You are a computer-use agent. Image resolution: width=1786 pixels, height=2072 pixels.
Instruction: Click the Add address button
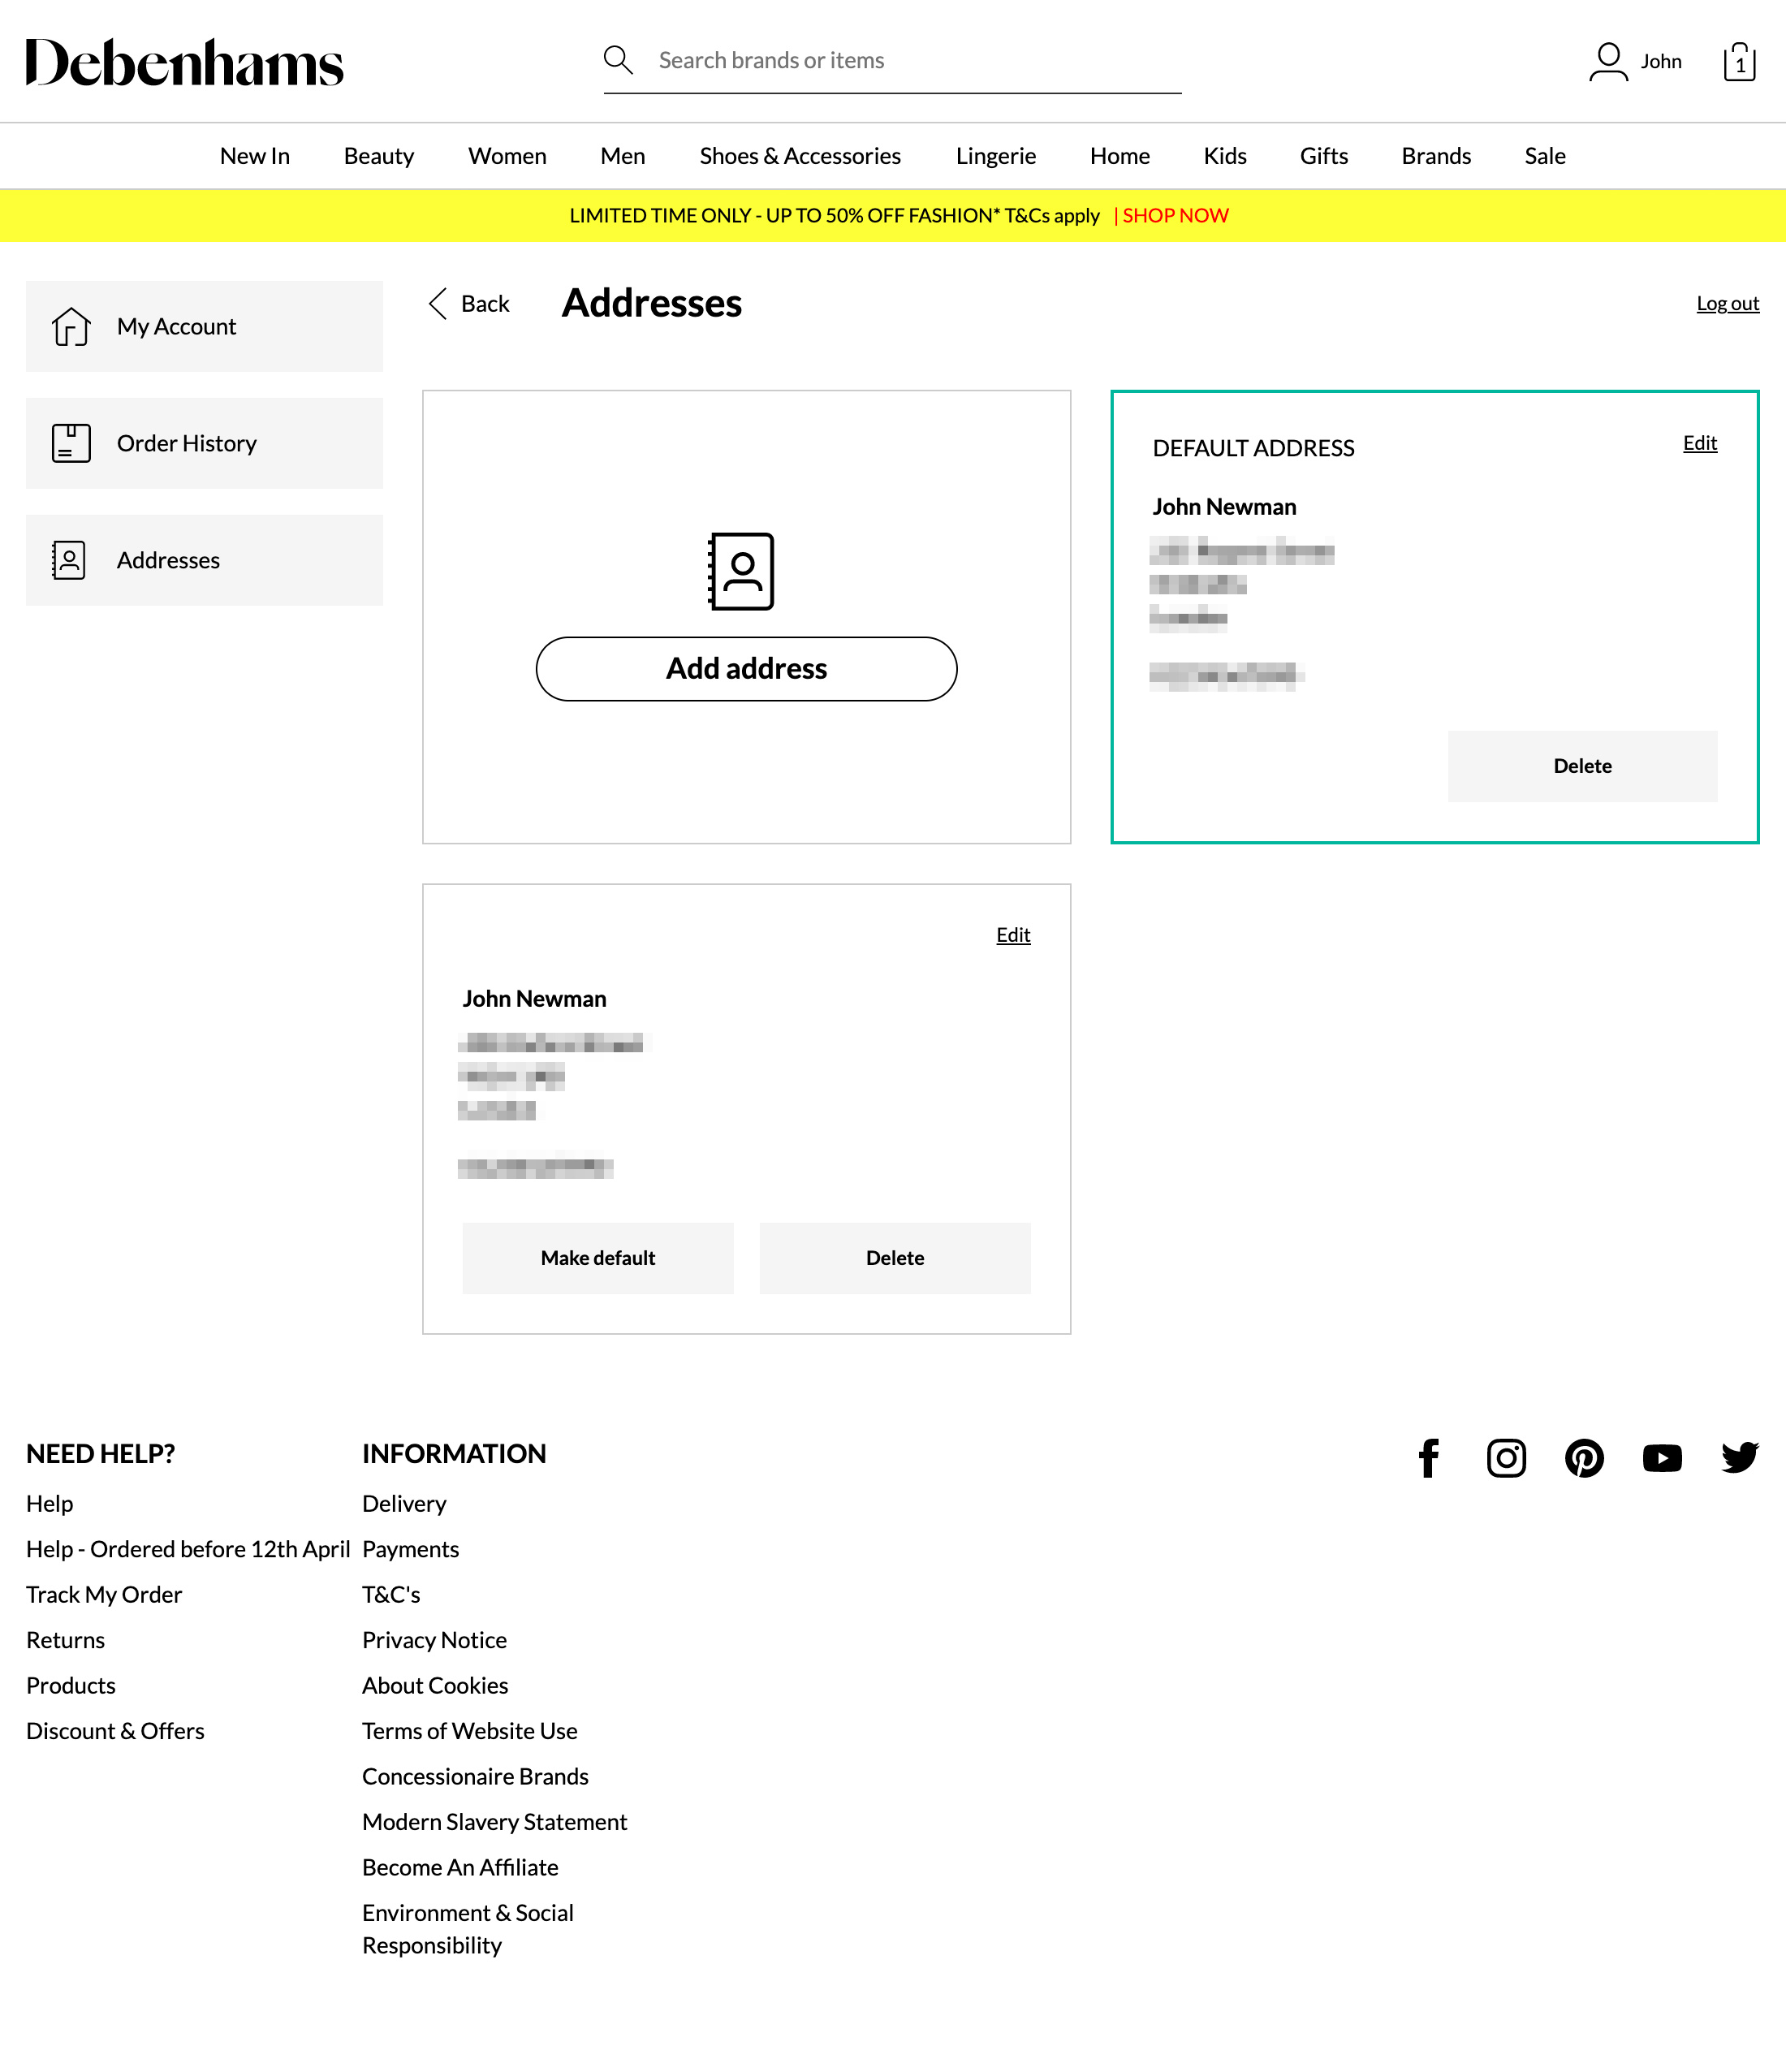(746, 668)
